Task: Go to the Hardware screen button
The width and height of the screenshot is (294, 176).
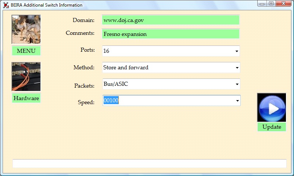Action: coord(26,98)
